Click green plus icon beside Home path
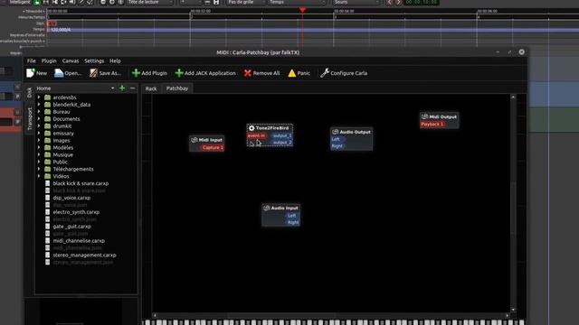 pyautogui.click(x=122, y=88)
